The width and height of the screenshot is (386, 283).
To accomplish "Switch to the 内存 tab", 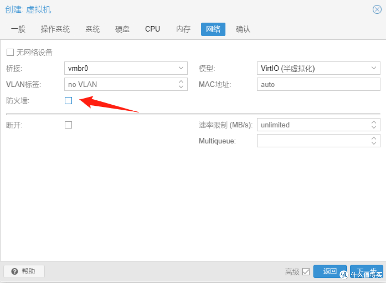I will click(x=183, y=29).
